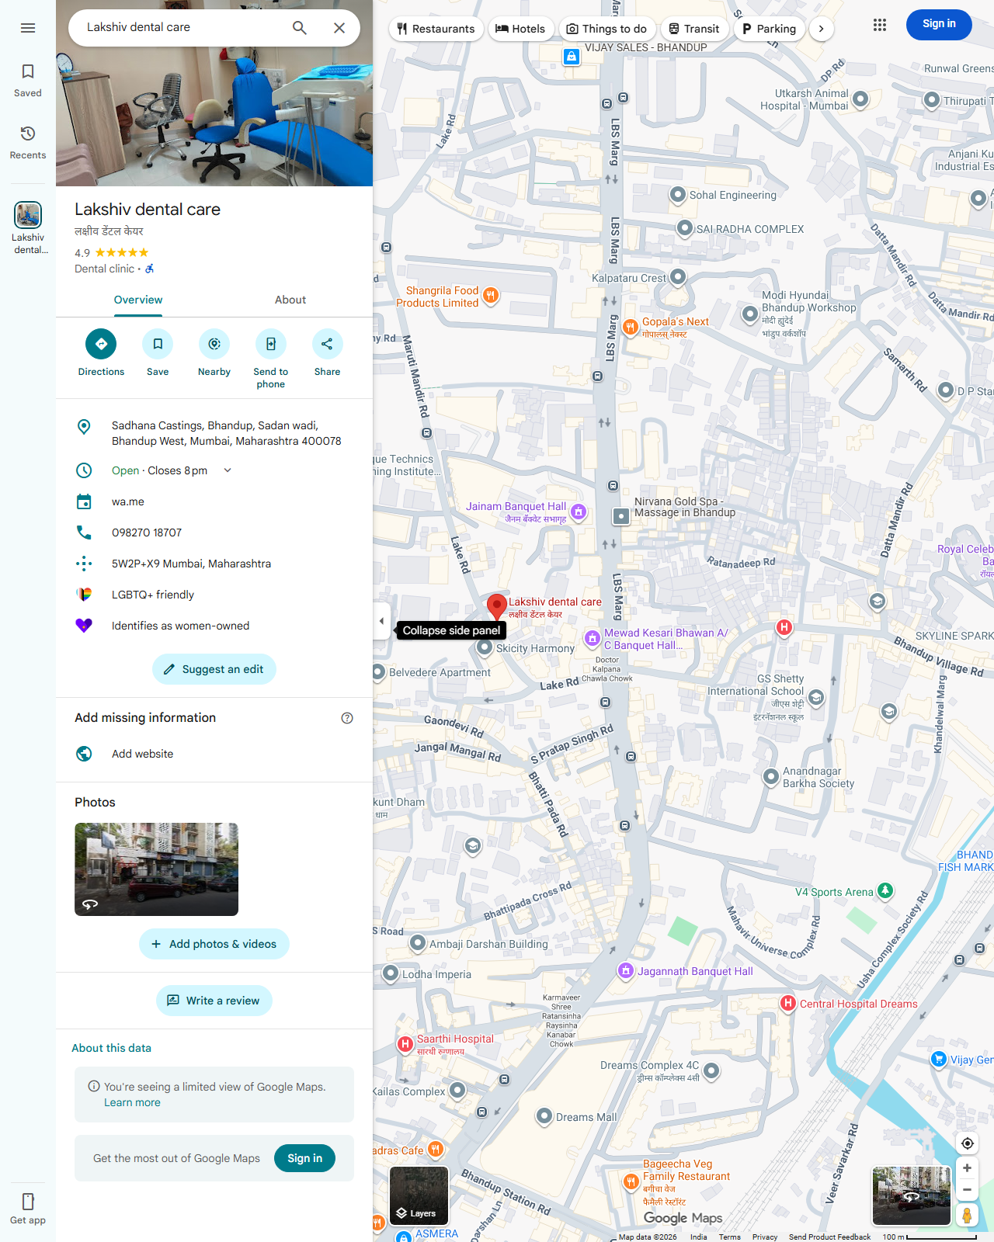Screen dimensions: 994x1242
Task: Click V4 Sports Arena marker
Action: 885,890
